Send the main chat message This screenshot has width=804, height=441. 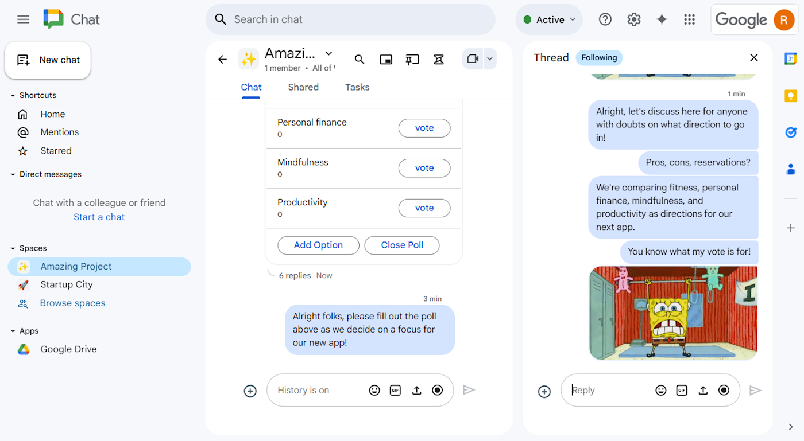[469, 390]
